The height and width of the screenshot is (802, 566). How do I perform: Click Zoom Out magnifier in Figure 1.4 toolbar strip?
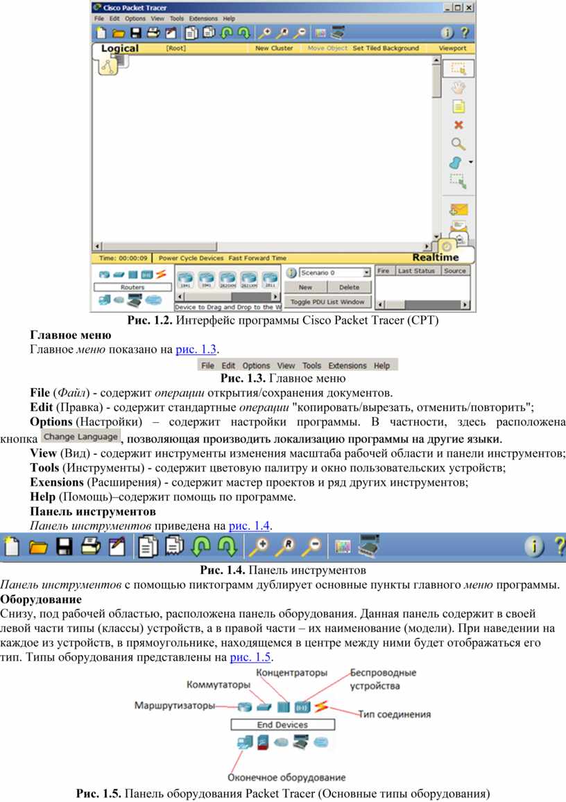(x=313, y=546)
